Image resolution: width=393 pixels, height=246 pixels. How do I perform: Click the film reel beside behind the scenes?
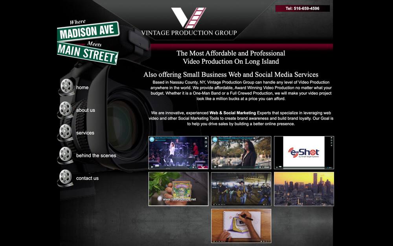coord(66,155)
